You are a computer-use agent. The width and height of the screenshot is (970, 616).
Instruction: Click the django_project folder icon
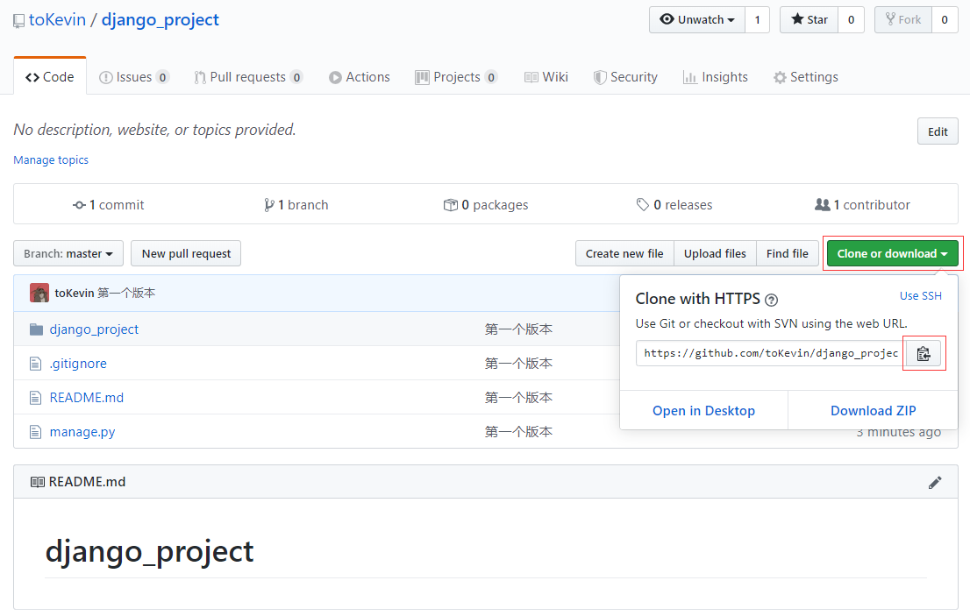pos(37,329)
